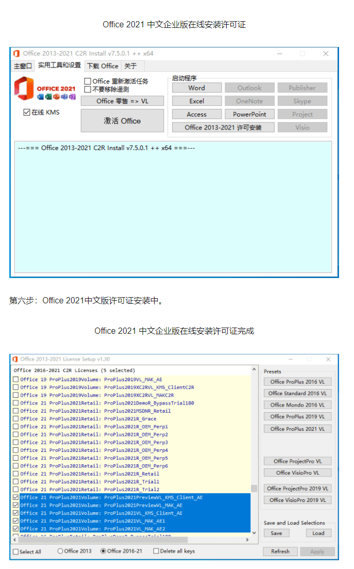Click the scroll down arrow of license list

(254, 533)
